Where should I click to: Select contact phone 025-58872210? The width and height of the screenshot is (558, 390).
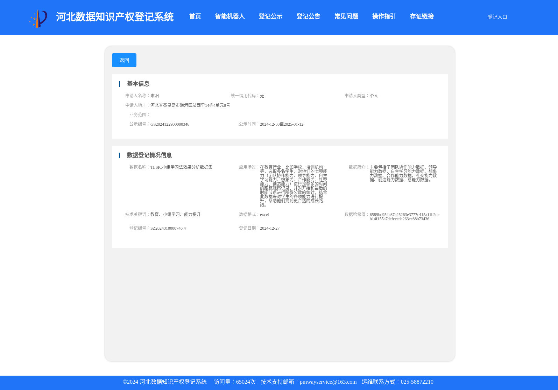tap(417, 382)
